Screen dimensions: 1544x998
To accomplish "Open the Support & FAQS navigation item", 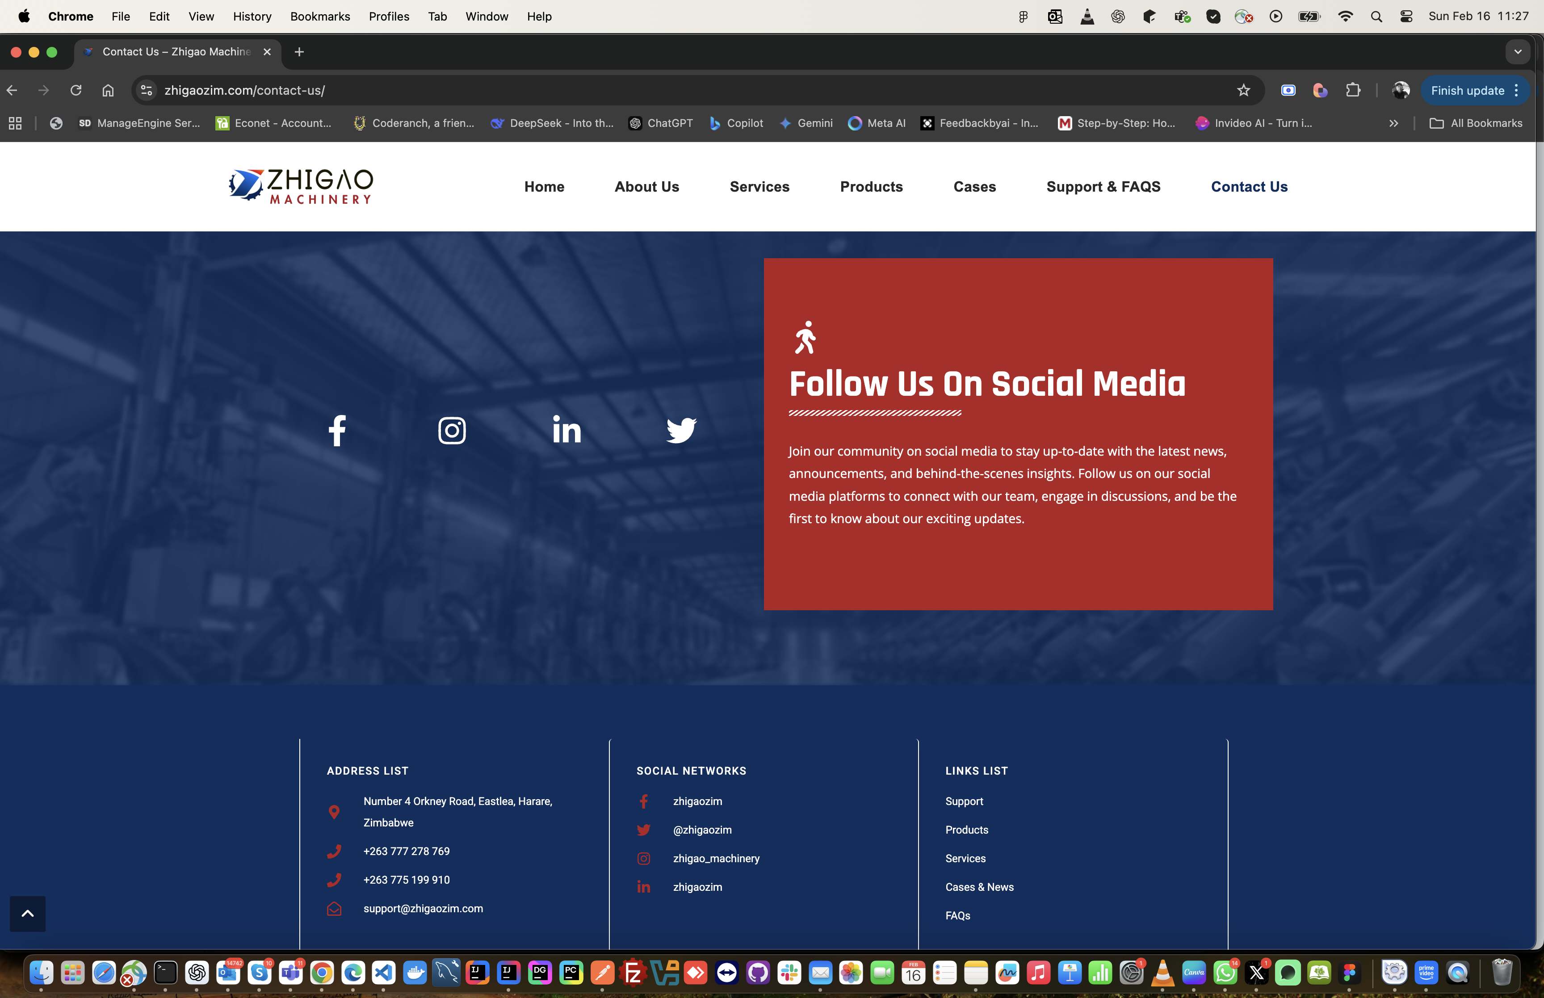I will tap(1103, 187).
